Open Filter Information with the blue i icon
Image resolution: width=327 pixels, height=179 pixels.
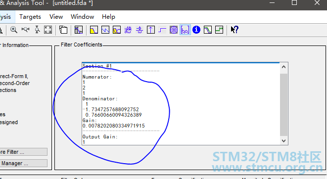(196, 30)
